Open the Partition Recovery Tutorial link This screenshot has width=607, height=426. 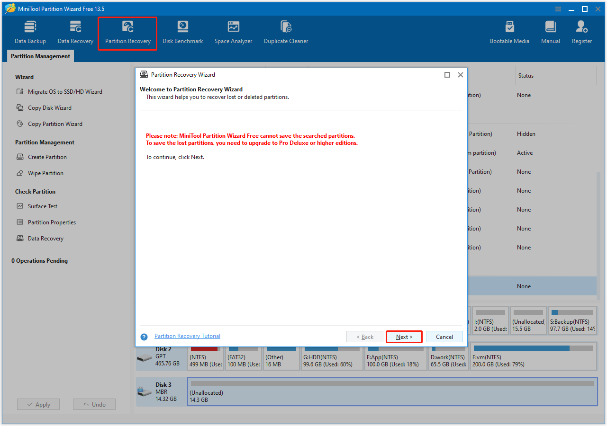(x=187, y=336)
